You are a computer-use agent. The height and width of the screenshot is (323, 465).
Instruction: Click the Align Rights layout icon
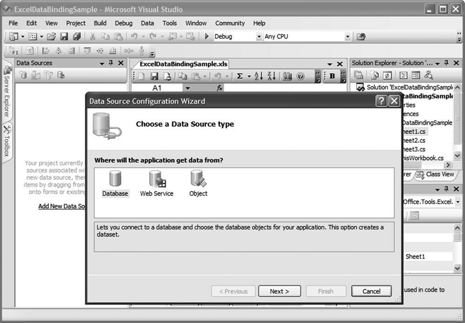(x=71, y=51)
